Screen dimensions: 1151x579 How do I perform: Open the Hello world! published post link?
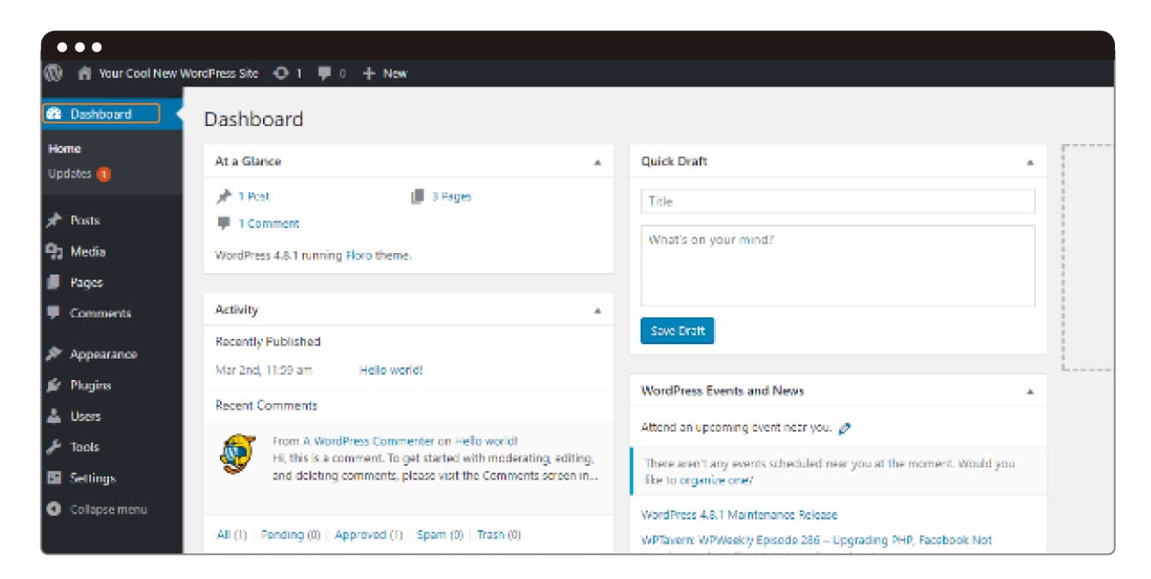click(x=391, y=371)
